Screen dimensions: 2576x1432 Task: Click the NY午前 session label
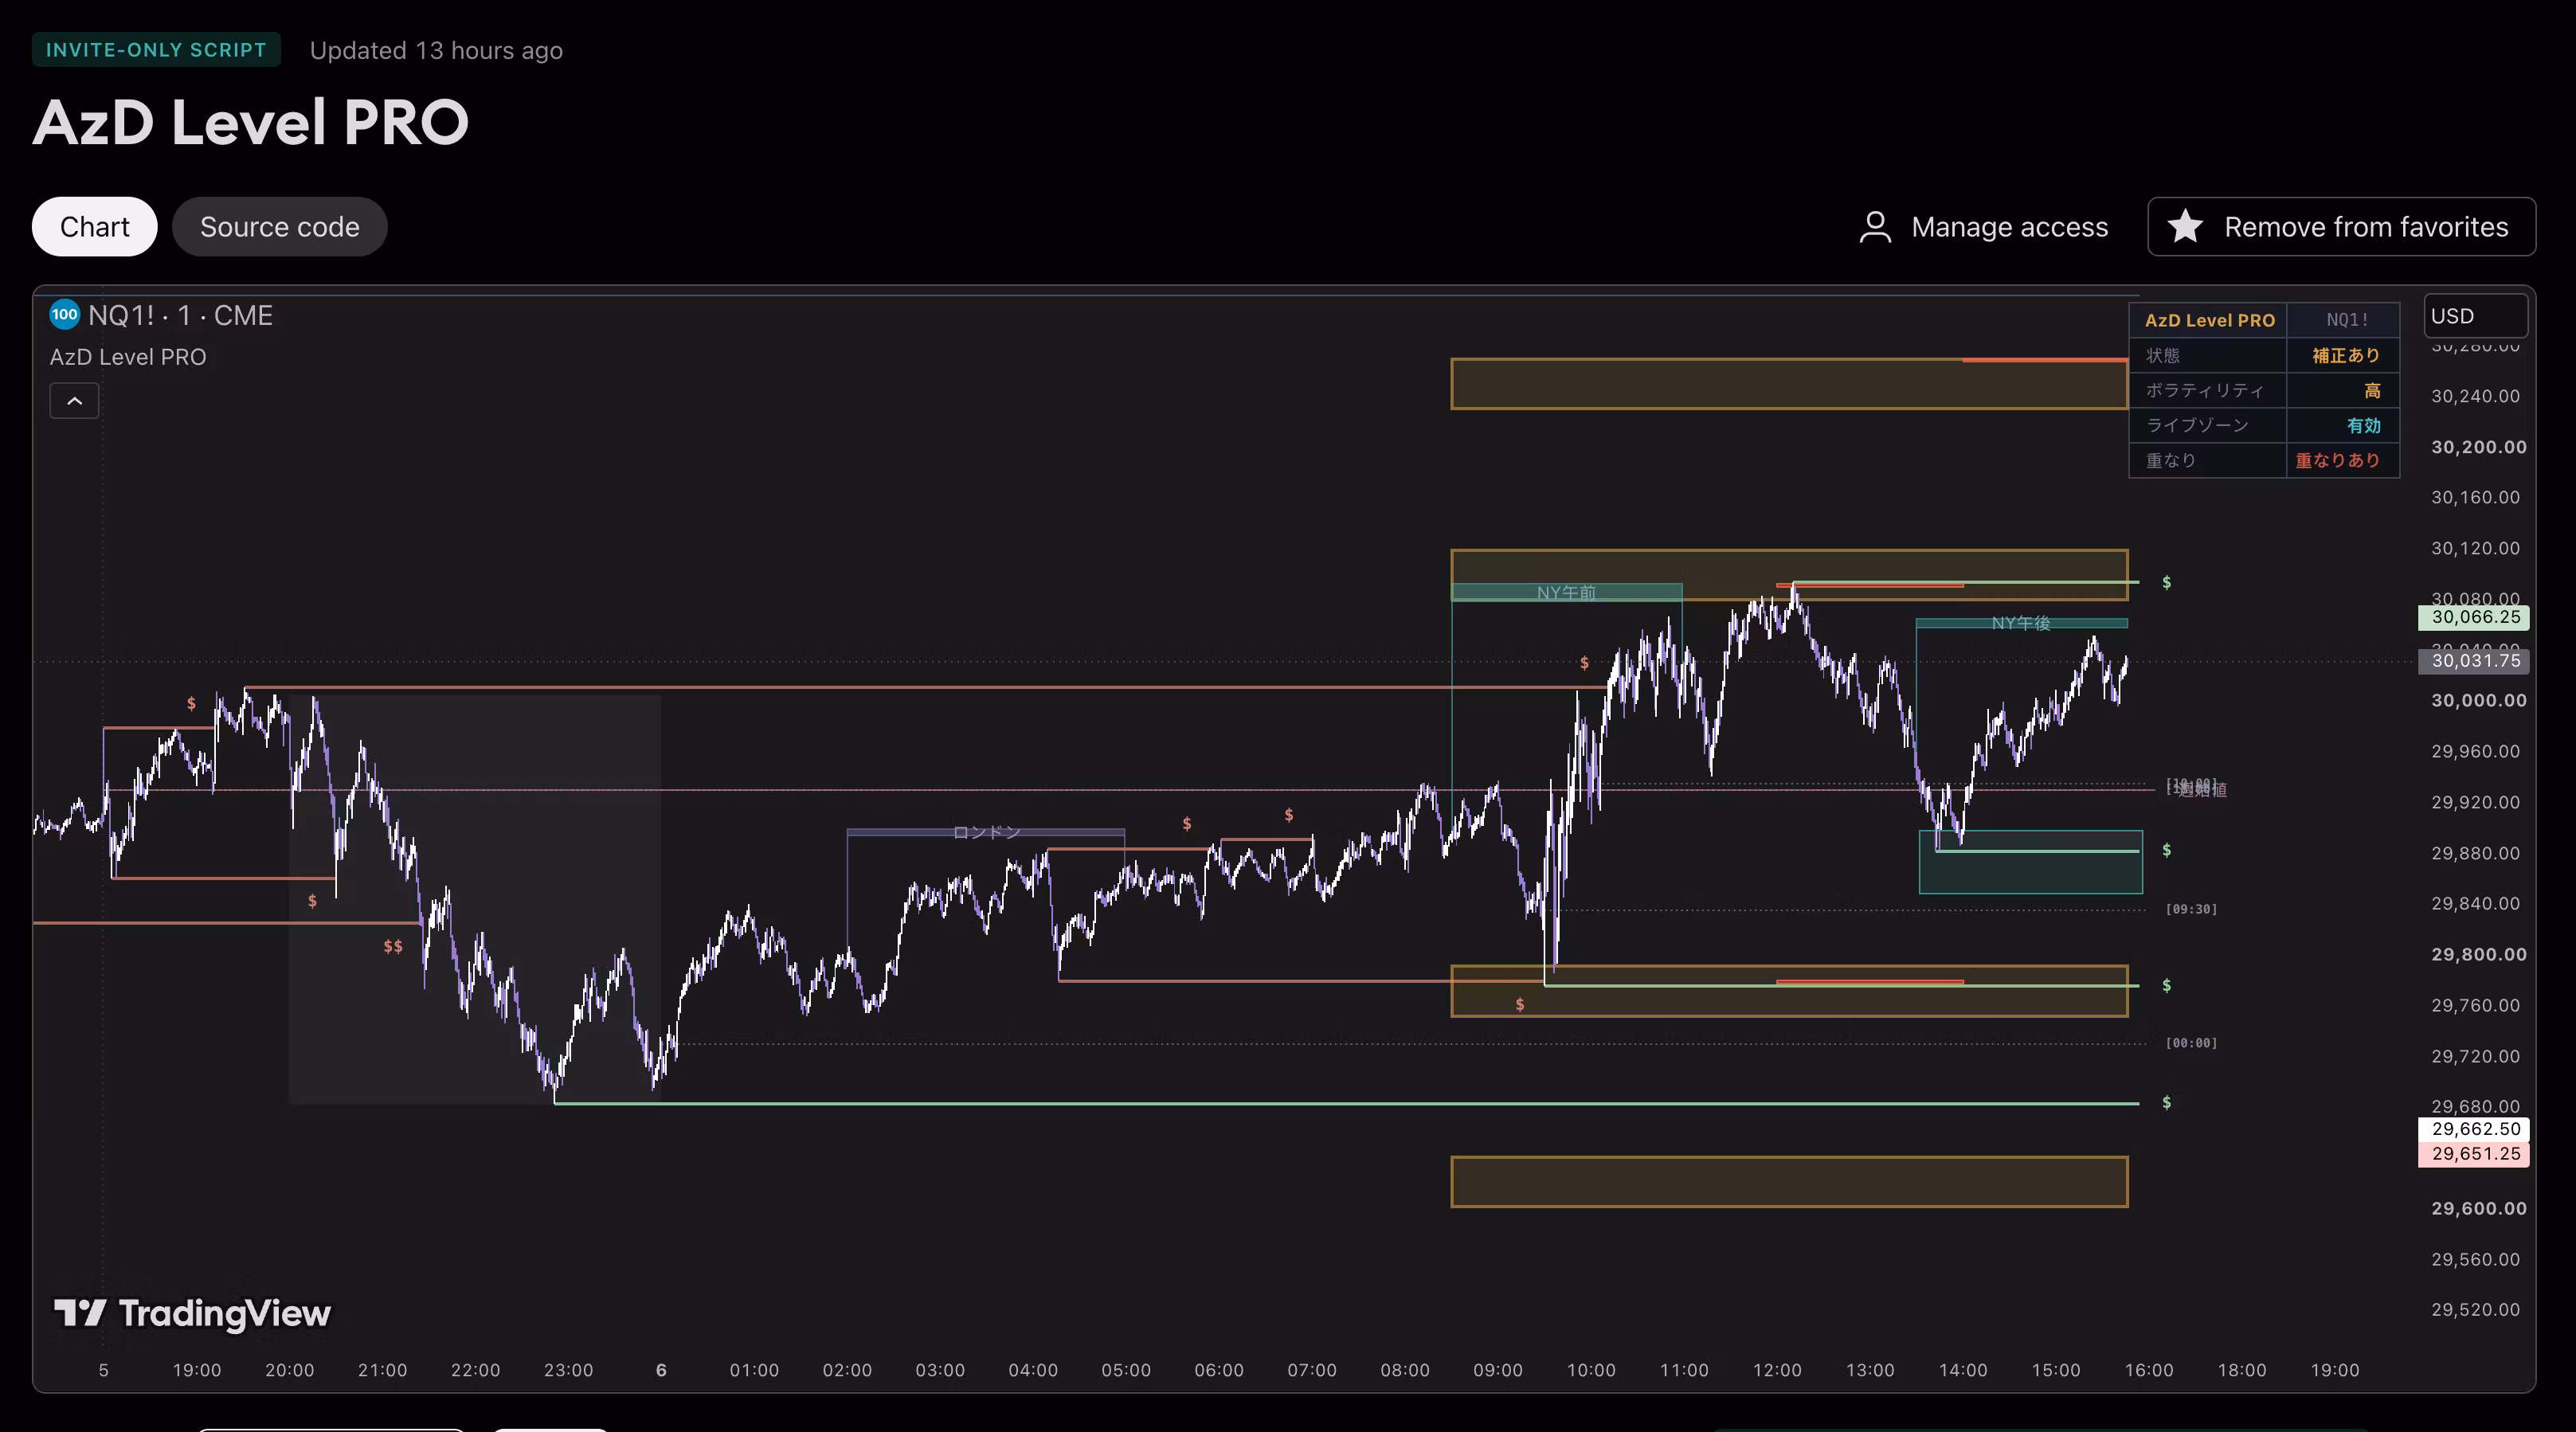(1566, 592)
